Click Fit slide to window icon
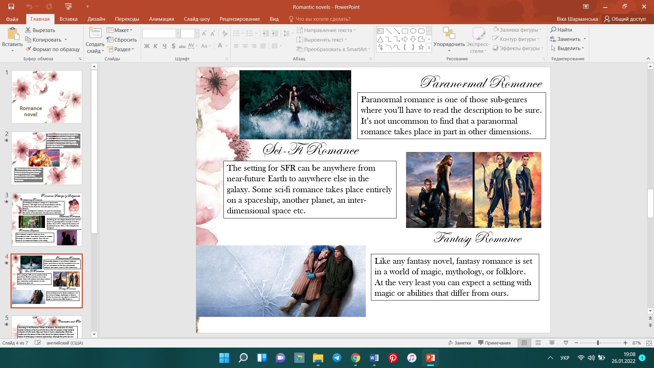Image resolution: width=654 pixels, height=368 pixels. pos(649,343)
